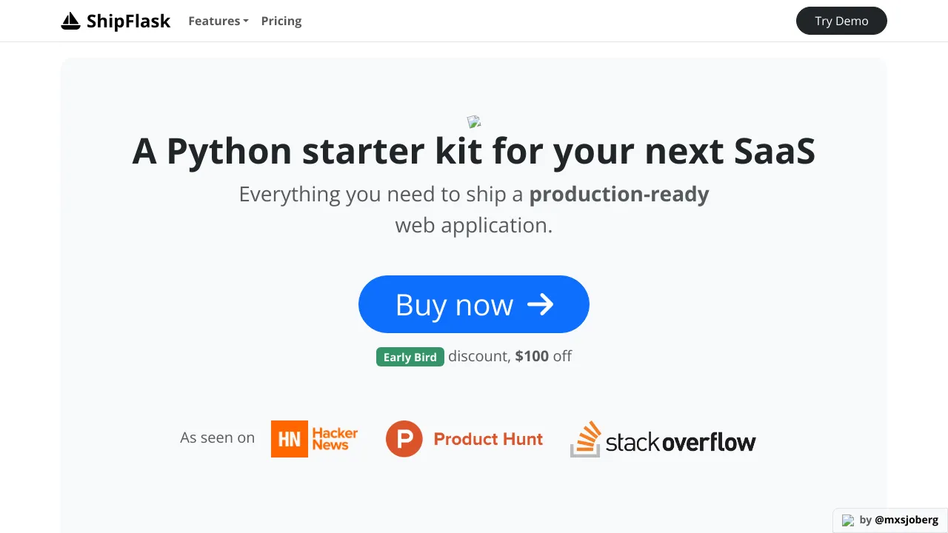Click the stackoverflow wordmark text

point(681,442)
